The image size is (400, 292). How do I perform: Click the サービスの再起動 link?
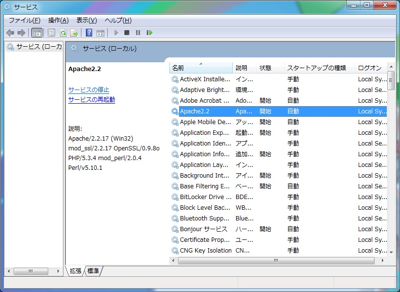pyautogui.click(x=92, y=100)
